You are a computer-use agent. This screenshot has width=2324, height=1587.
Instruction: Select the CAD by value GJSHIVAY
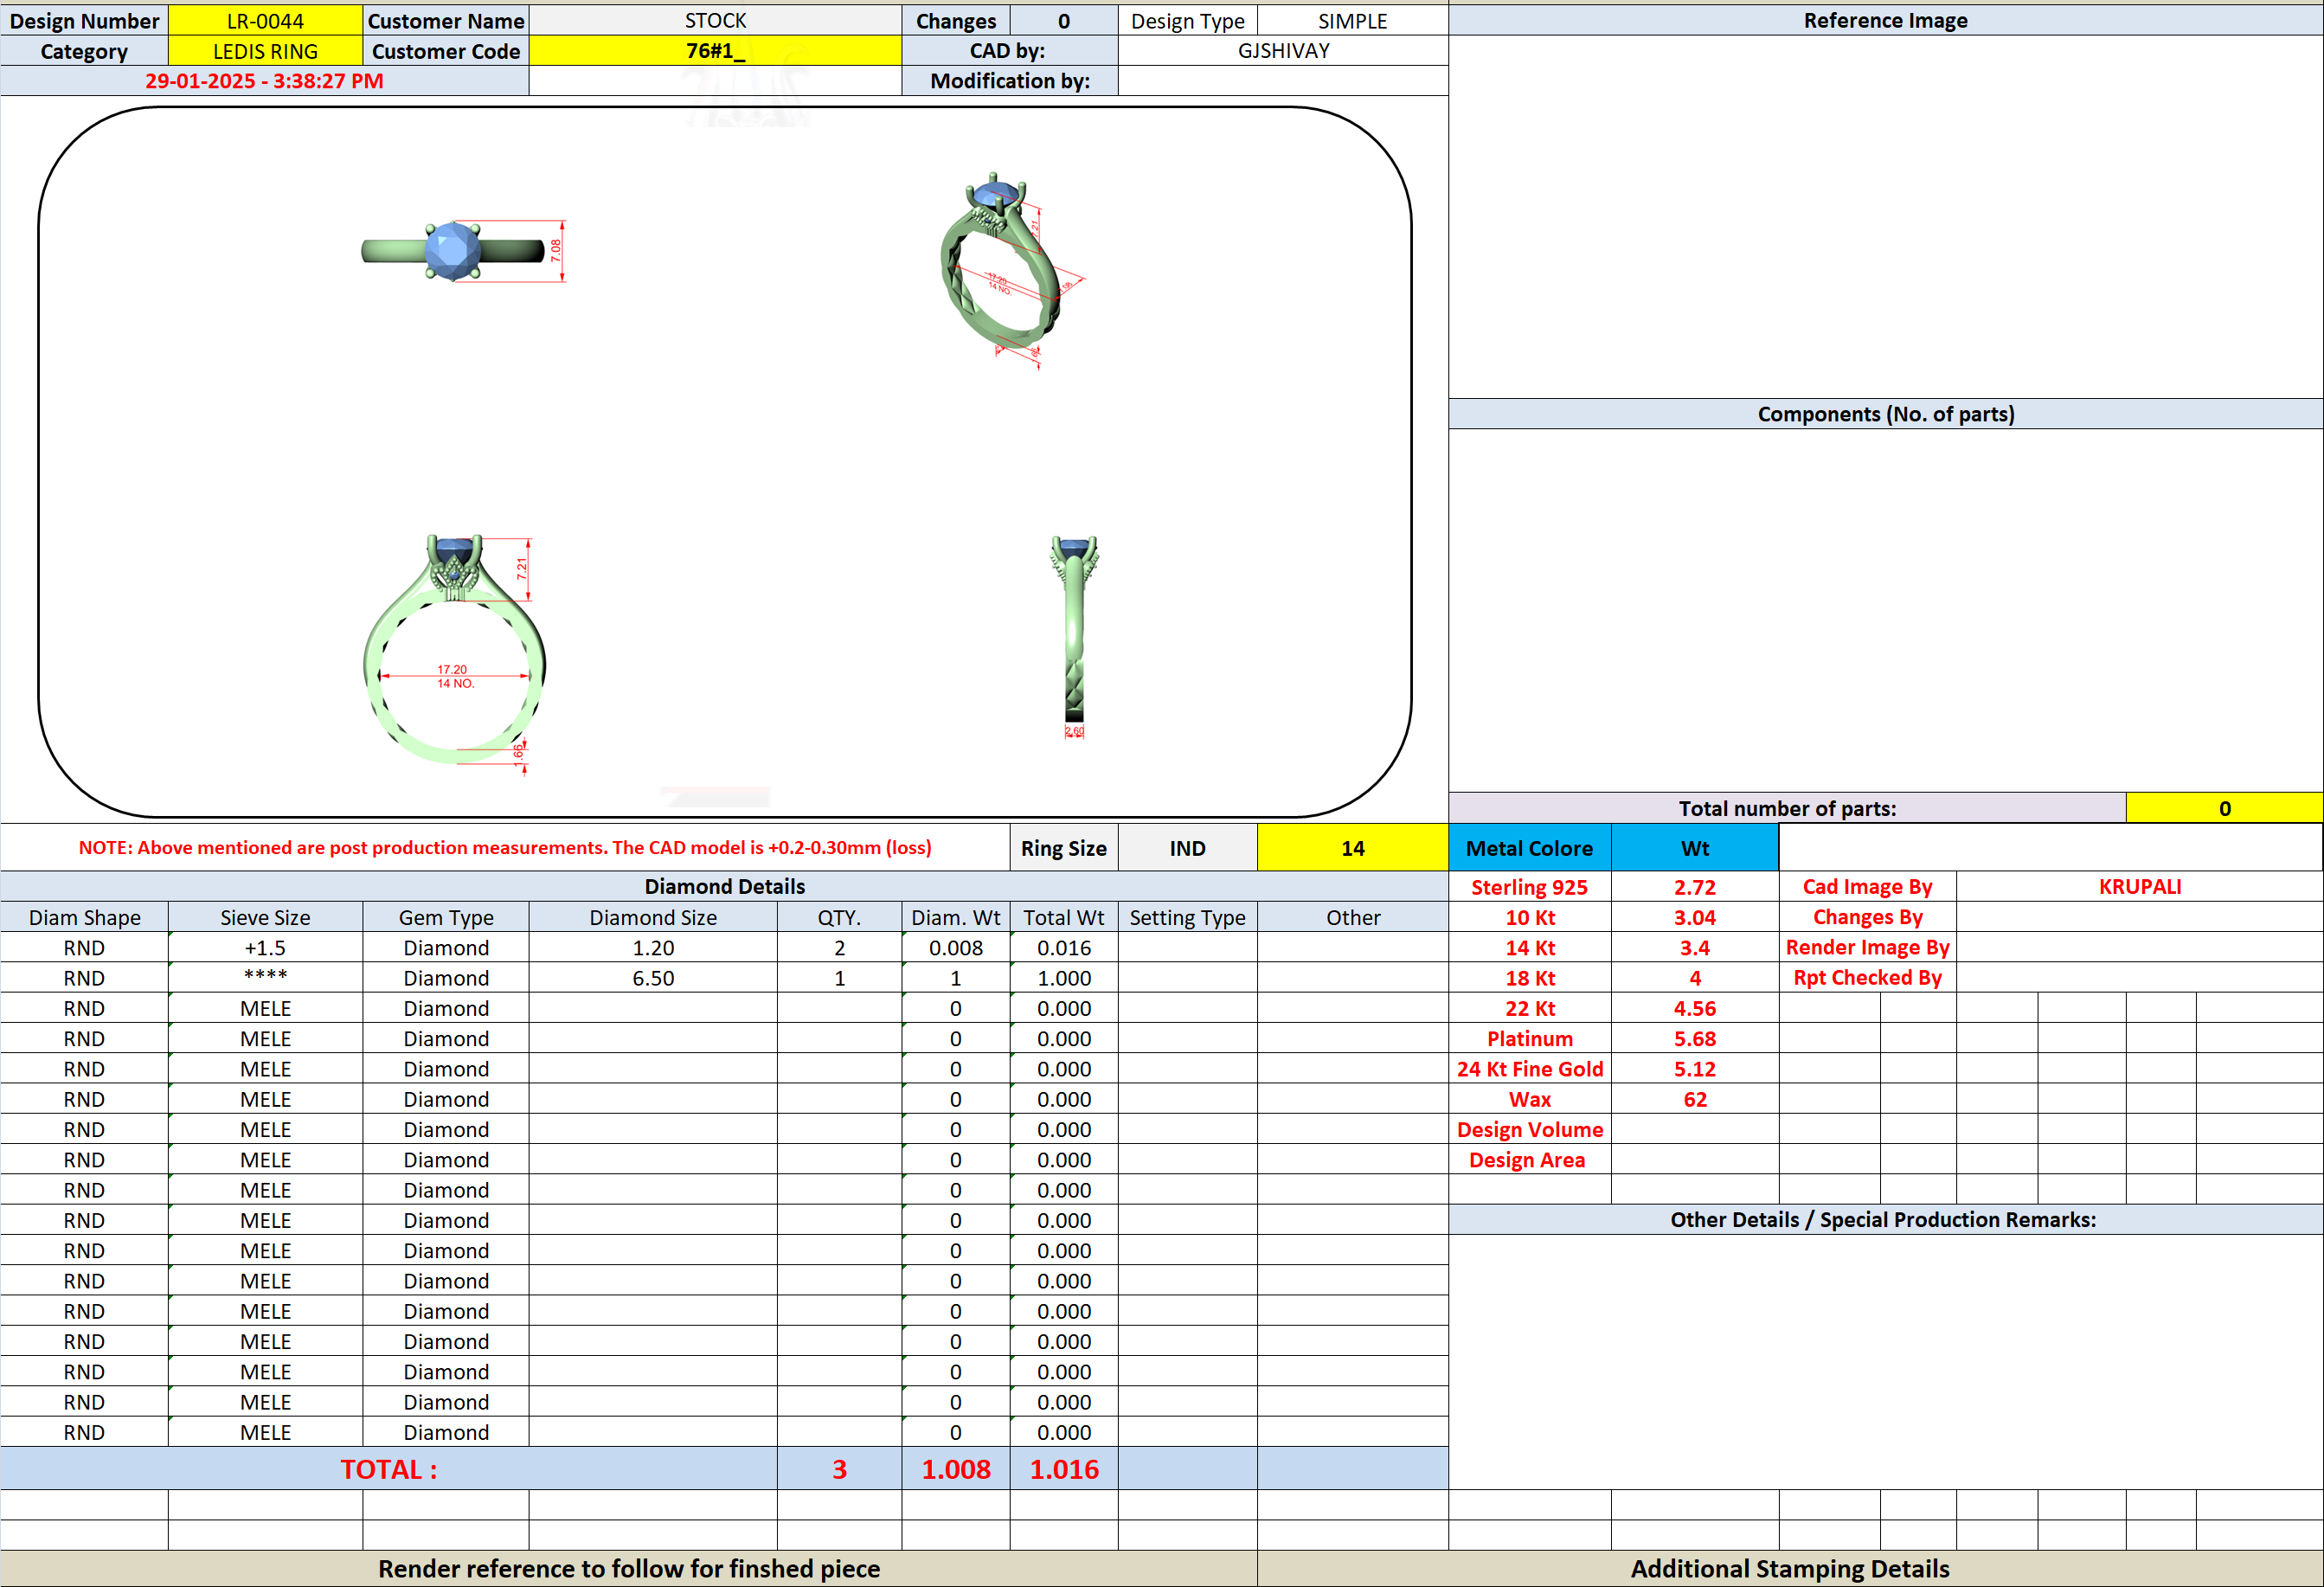1283,51
